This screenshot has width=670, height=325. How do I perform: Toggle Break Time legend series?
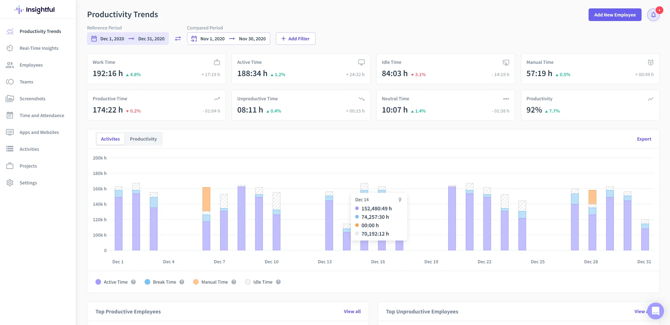coord(160,282)
